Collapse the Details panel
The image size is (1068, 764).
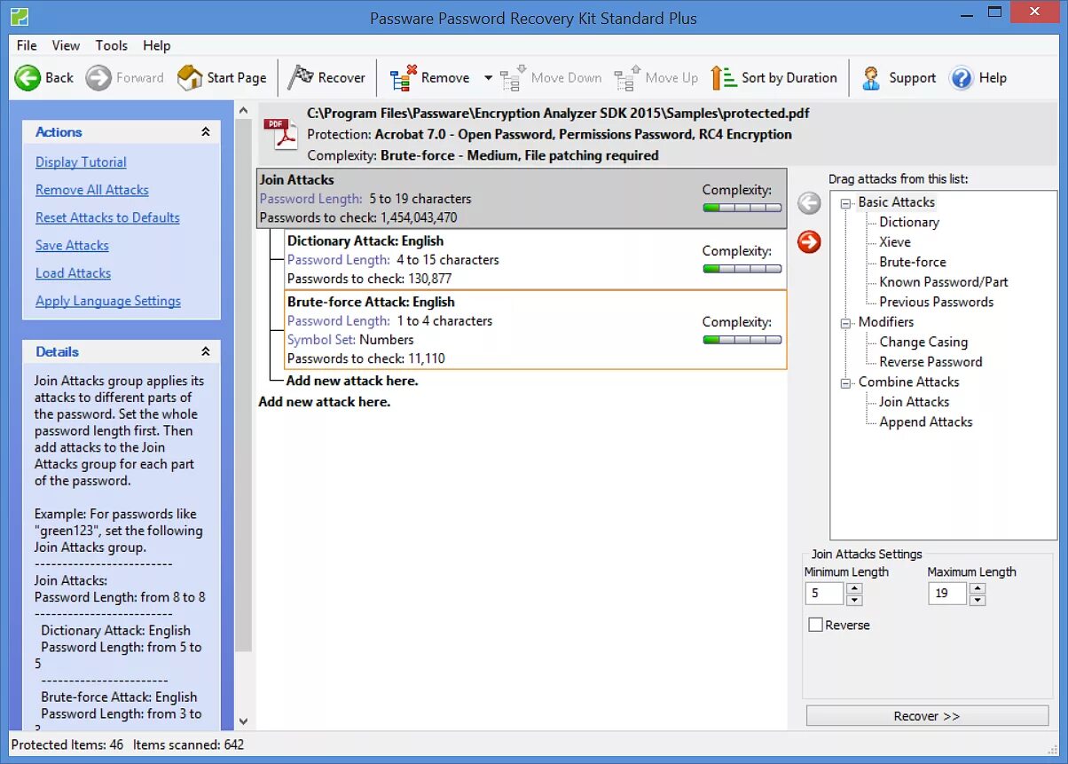[x=206, y=352]
